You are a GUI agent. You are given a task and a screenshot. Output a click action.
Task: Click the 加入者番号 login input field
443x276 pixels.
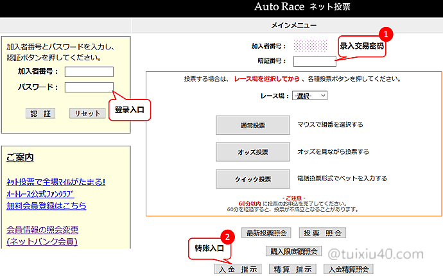(89, 72)
